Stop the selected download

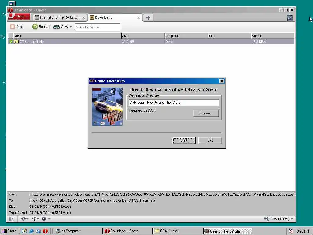pos(17,27)
